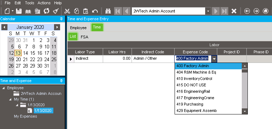272x129 pixels.
Task: Toggle the Expense Code dropdown arrow
Action: pos(214,59)
